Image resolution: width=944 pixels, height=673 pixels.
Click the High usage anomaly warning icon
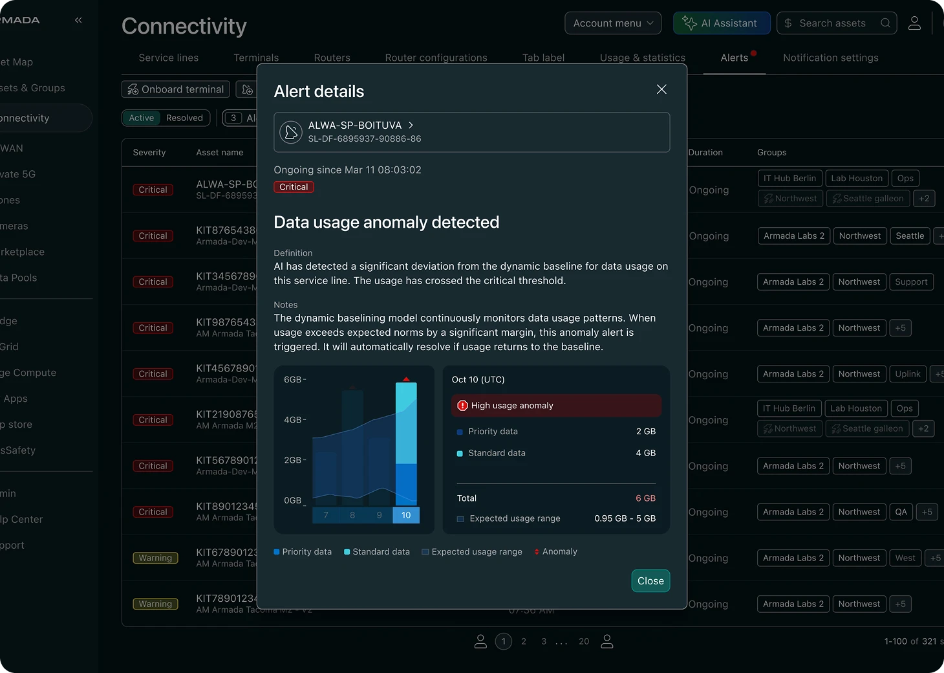coord(462,406)
